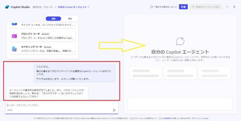Open the プライバシーと Cookie link
This screenshot has height=121, width=241.
[x=200, y=118]
